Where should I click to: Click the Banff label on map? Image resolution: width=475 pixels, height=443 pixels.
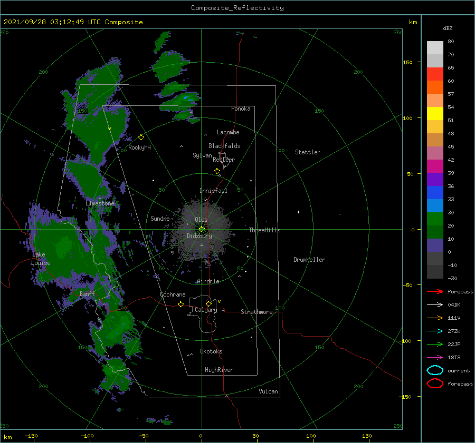click(x=87, y=294)
